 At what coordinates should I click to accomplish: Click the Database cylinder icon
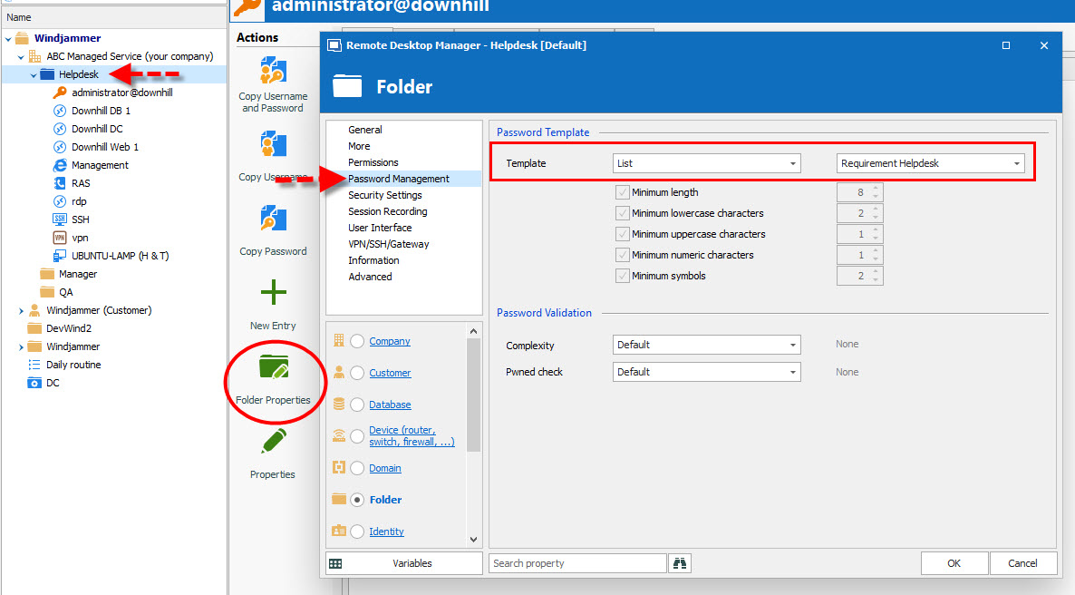(339, 405)
